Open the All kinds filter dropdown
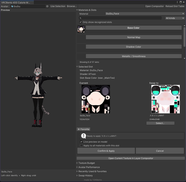186x182 pixels. pyautogui.click(x=175, y=18)
